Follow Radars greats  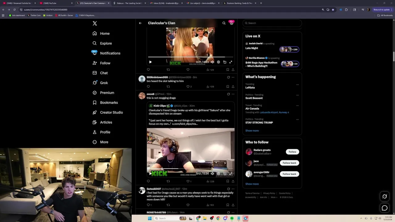pos(292,152)
